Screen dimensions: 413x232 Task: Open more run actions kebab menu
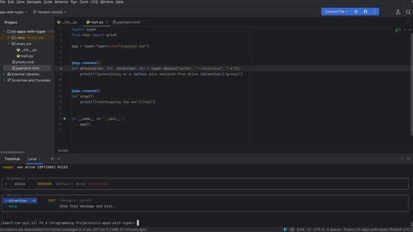click(374, 12)
